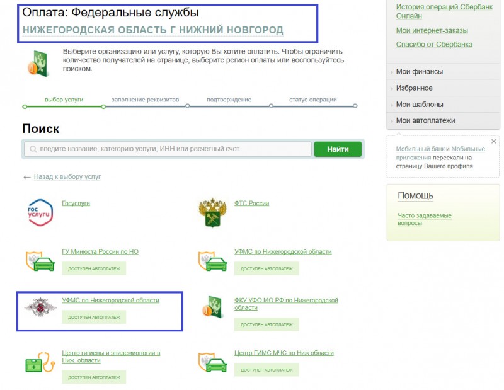Go back via Назад к выбору услуг
This screenshot has height=390, width=504.
pyautogui.click(x=67, y=177)
